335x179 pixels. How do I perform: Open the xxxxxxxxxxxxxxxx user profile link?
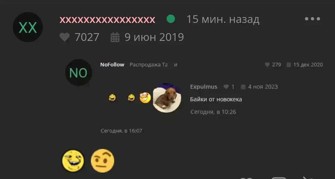(x=107, y=20)
